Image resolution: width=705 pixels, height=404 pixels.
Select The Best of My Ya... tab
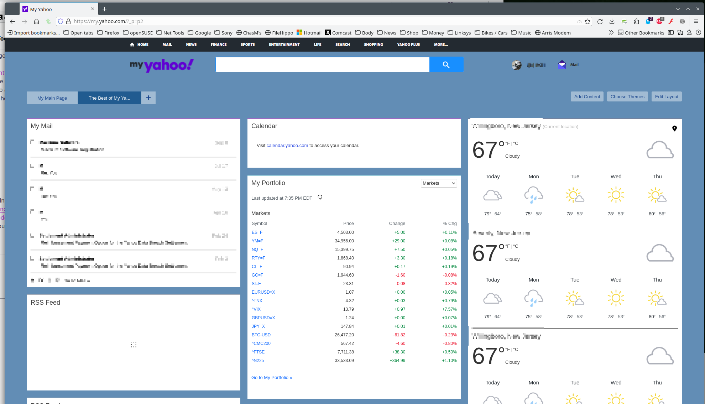click(x=109, y=98)
